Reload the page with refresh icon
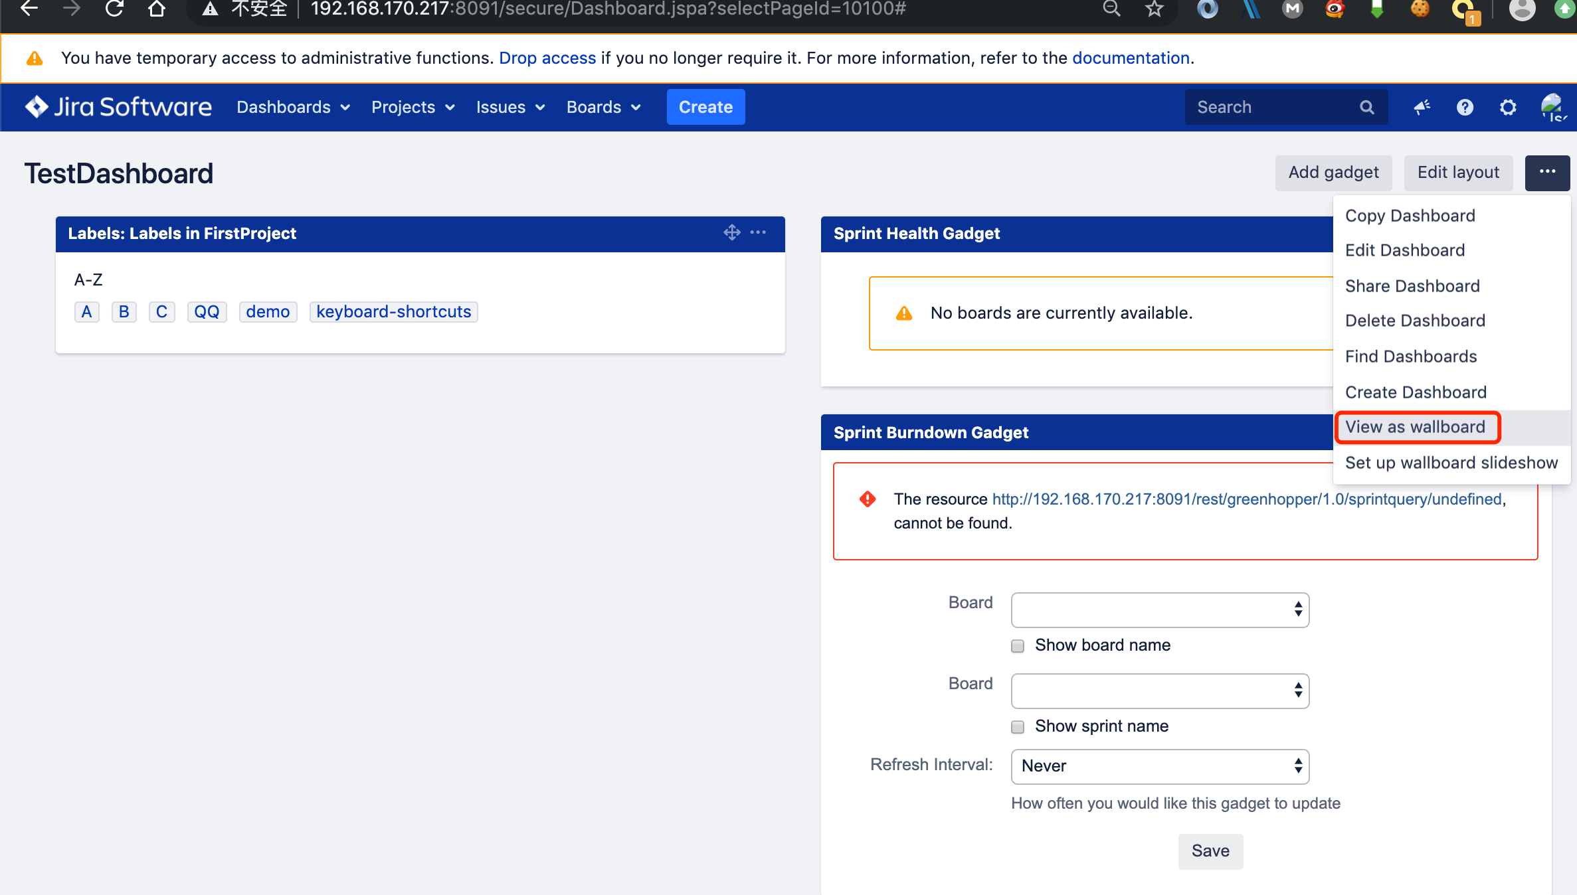Screen dimensions: 1577x895 coord(114,9)
